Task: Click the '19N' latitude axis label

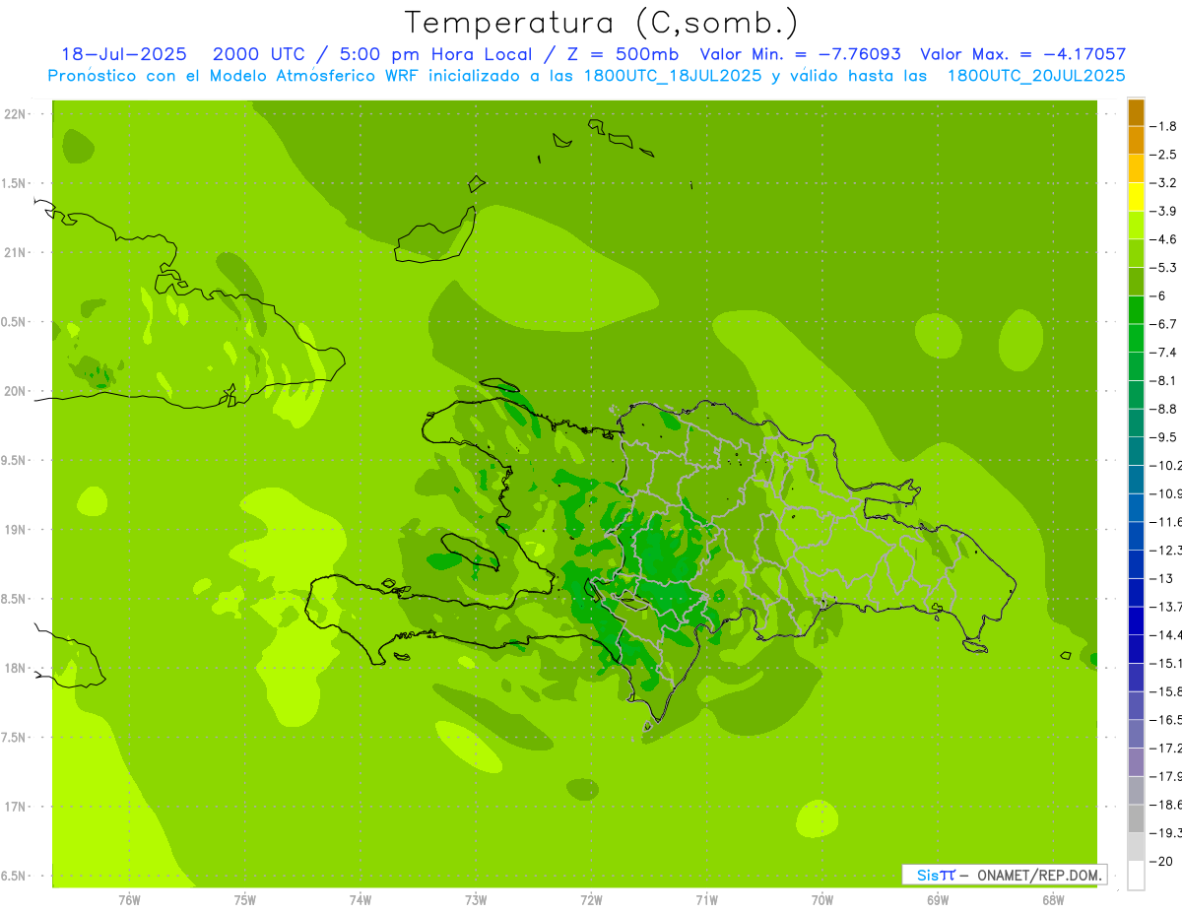Action: click(x=15, y=530)
